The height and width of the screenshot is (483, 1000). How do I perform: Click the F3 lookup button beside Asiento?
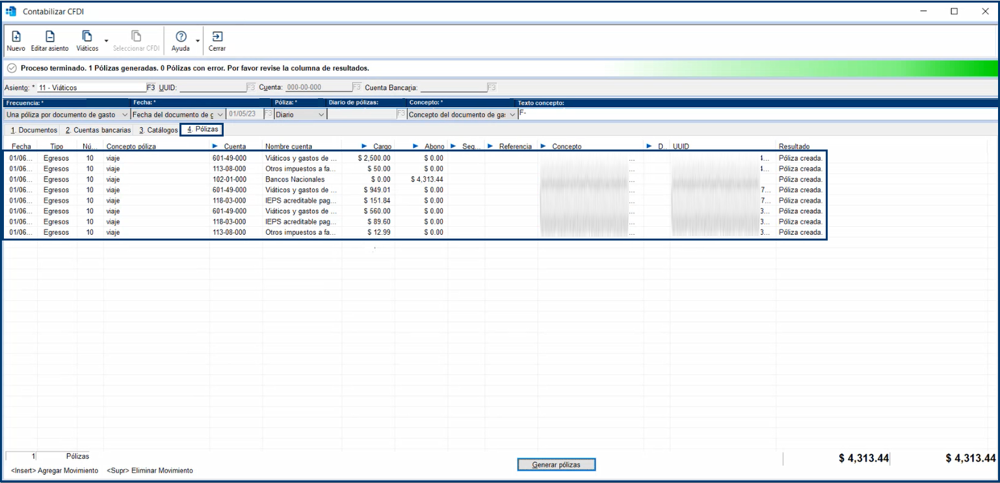coord(151,87)
